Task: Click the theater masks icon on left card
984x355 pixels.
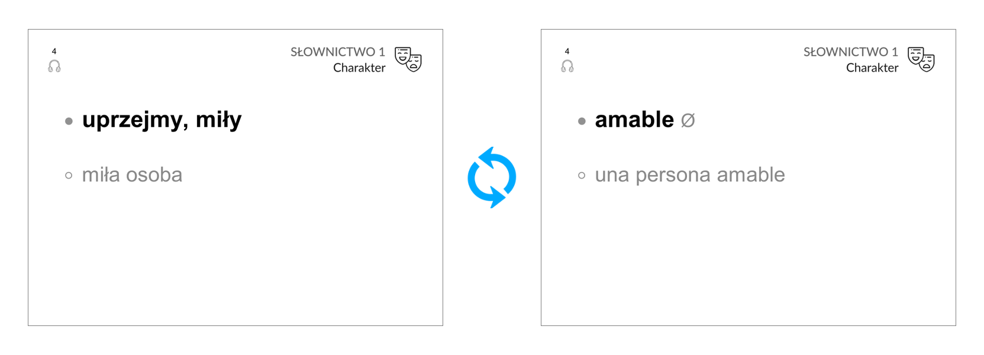Action: pos(408,60)
